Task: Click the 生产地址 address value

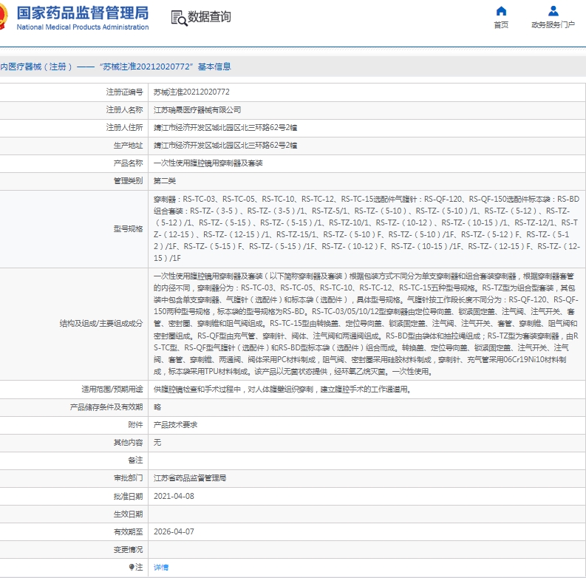Action: pos(225,146)
